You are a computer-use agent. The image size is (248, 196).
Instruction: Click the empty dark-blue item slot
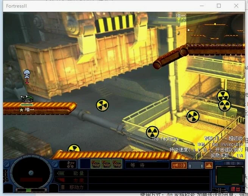85,164
